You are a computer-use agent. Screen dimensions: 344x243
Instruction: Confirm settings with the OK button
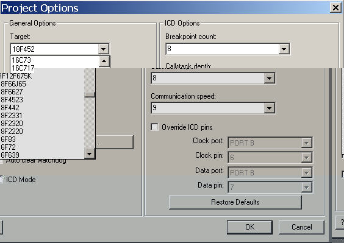point(249,227)
